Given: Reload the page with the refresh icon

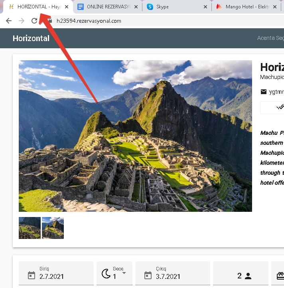Looking at the screenshot, I should point(34,21).
